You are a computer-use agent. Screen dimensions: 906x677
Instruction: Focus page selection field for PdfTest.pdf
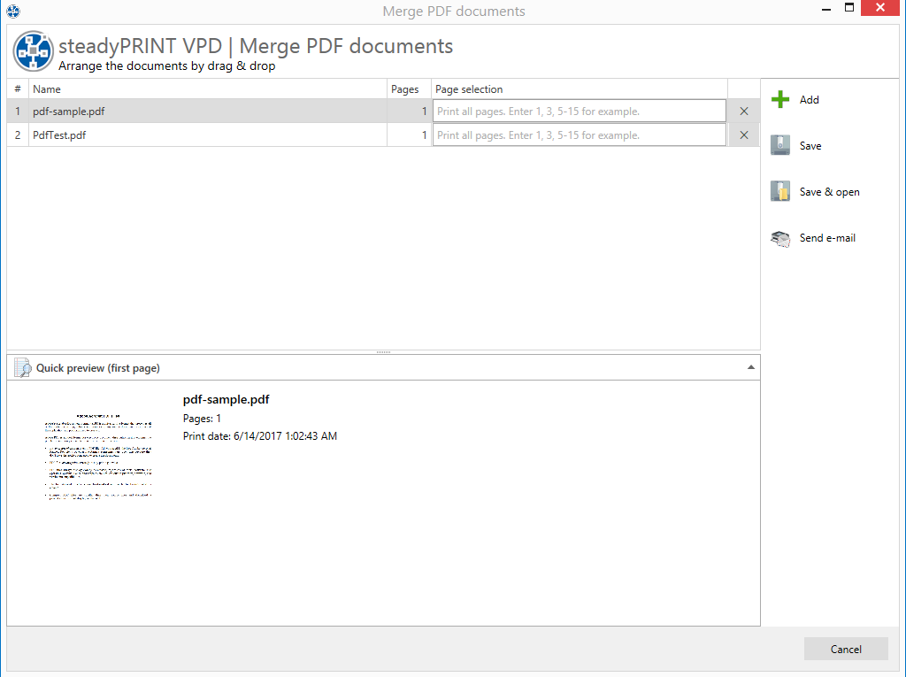579,135
